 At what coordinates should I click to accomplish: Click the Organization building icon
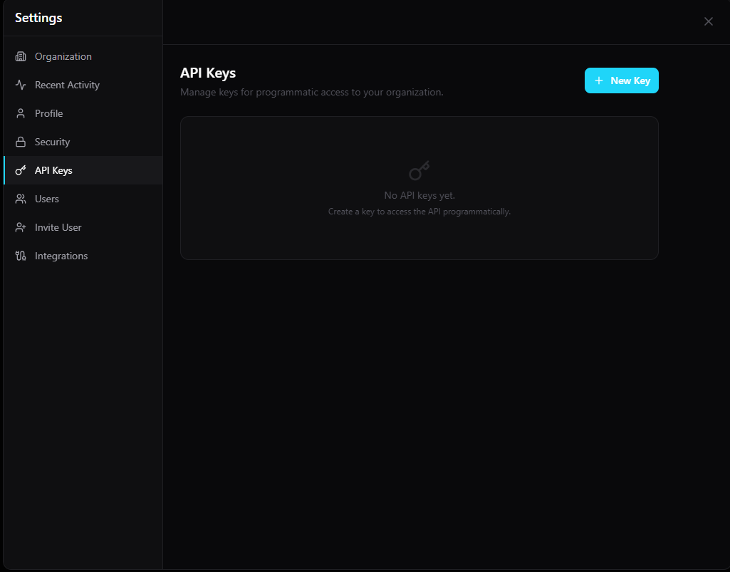tap(22, 56)
